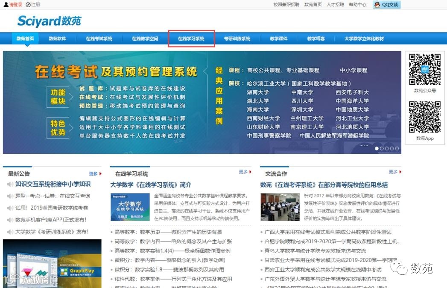This screenshot has width=447, height=288.
Task: Open the 注册 registration link
Action: [35, 5]
